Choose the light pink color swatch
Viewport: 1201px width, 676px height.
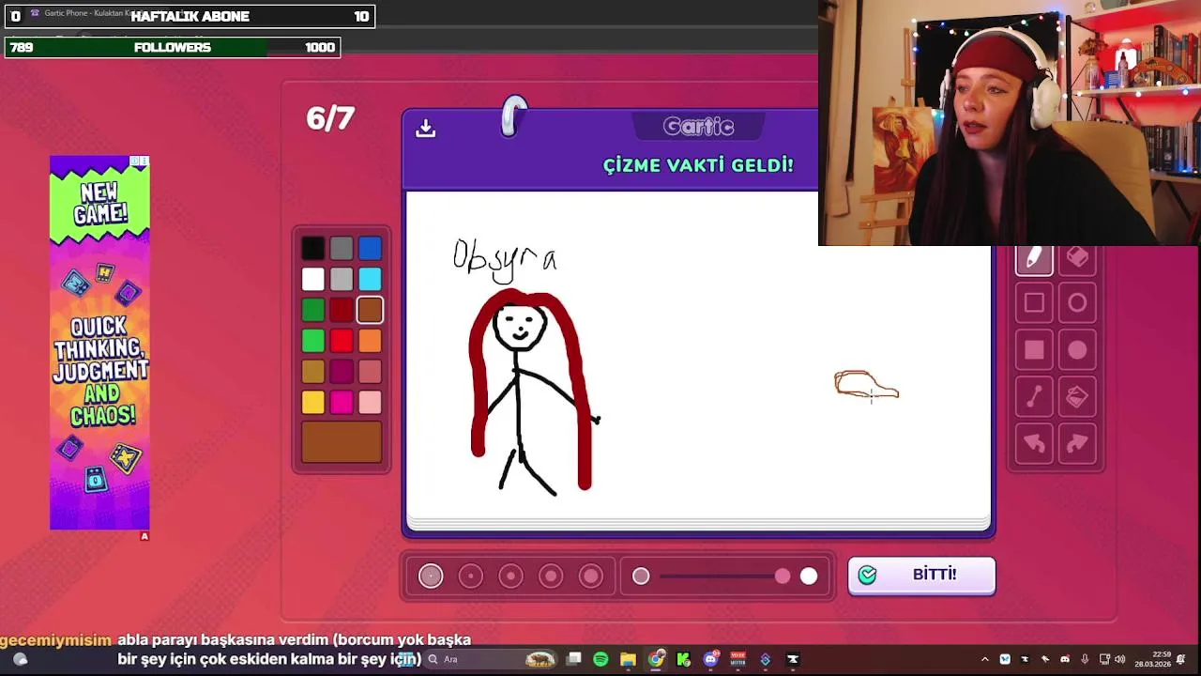point(370,403)
